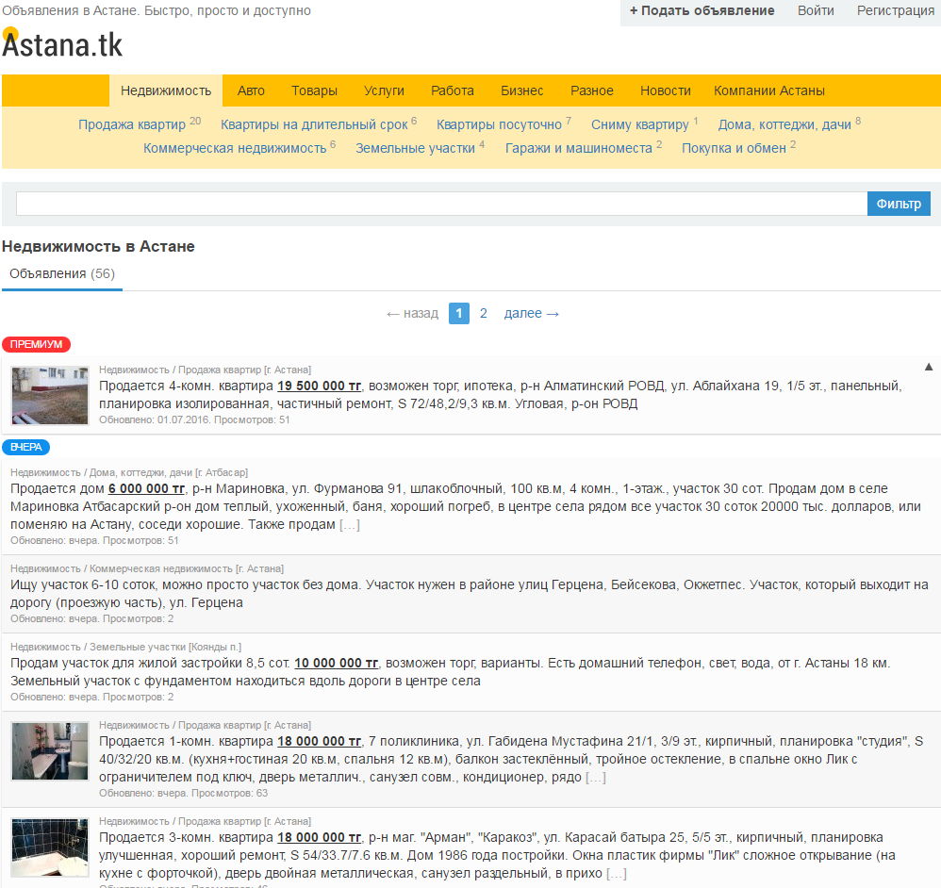Focus the filter search input field
The width and height of the screenshot is (941, 888).
click(x=441, y=204)
